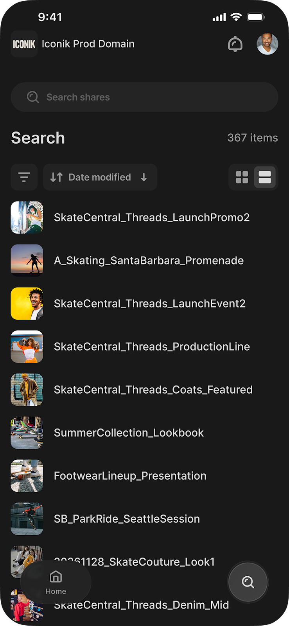Click the sort arrows icon beside Date modified
289x626 pixels.
56,177
